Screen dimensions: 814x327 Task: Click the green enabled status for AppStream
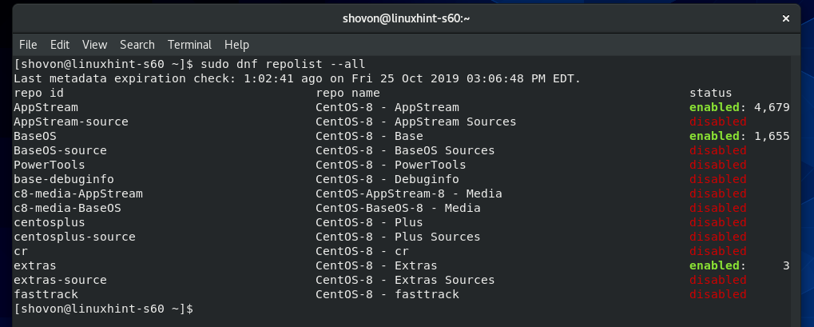[x=714, y=107]
